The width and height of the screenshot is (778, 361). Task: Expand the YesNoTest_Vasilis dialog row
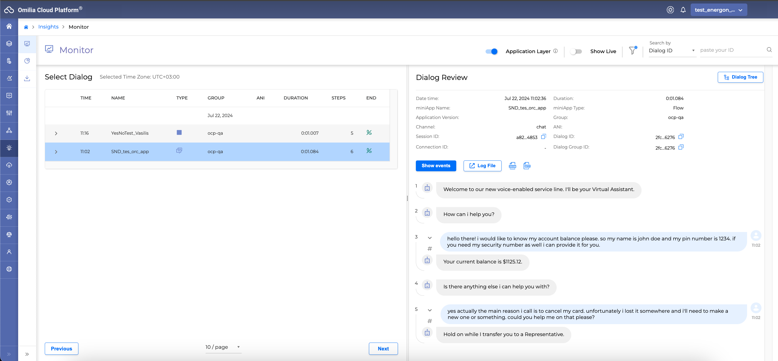pyautogui.click(x=56, y=133)
